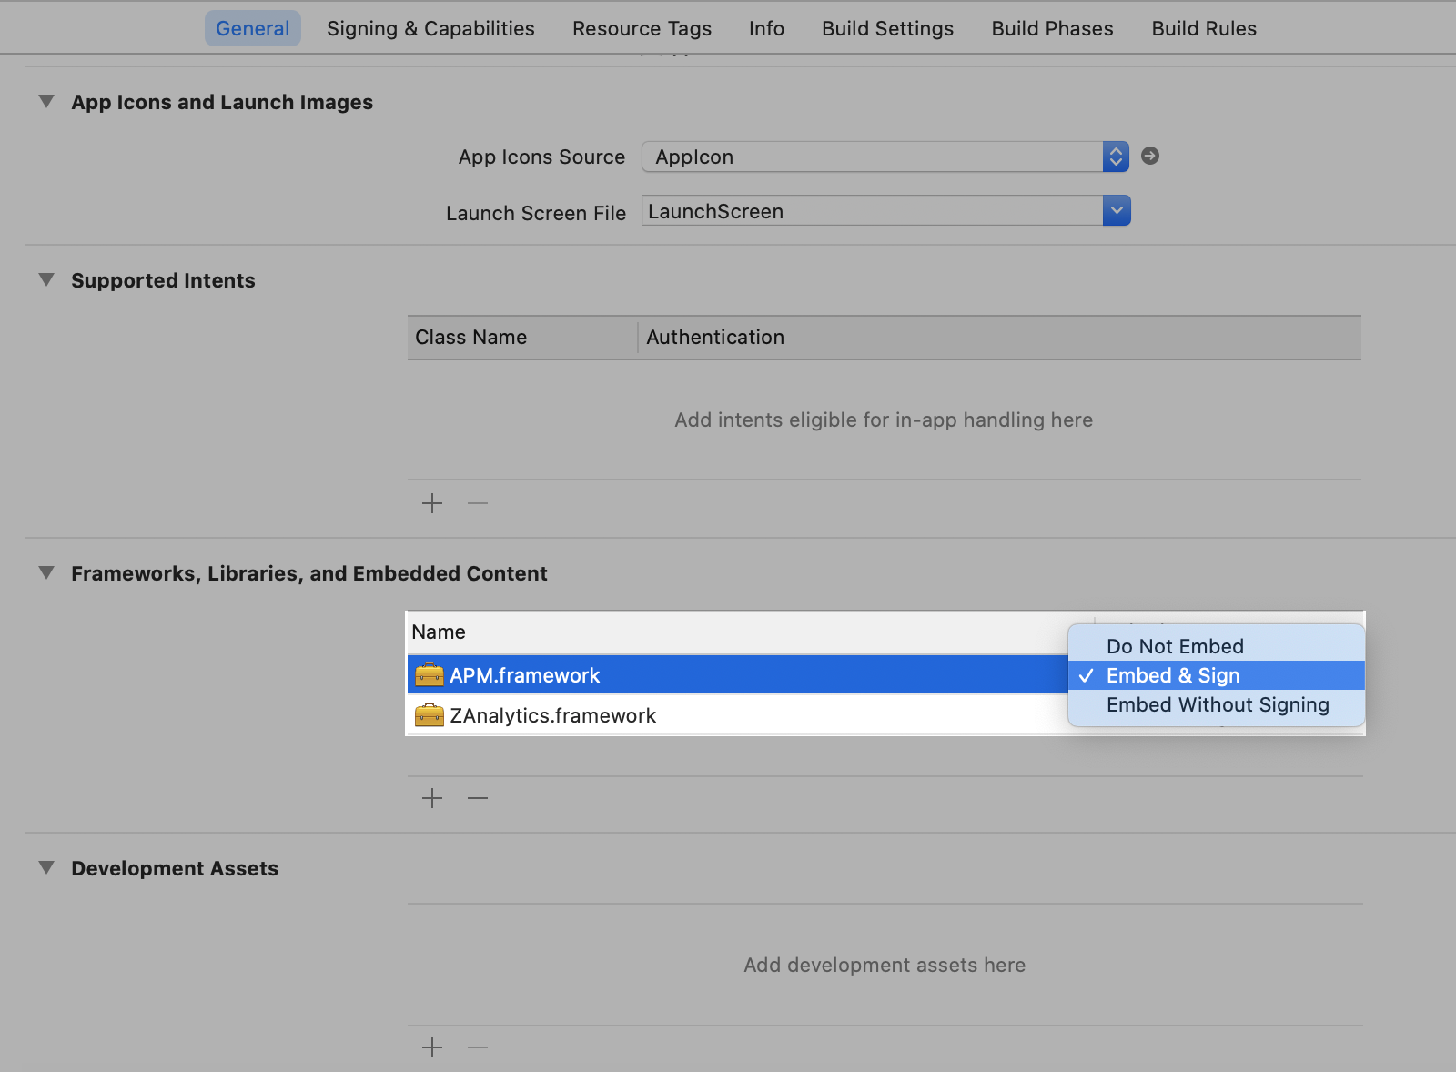Collapse the Development Assets section
The height and width of the screenshot is (1072, 1456).
tap(46, 868)
